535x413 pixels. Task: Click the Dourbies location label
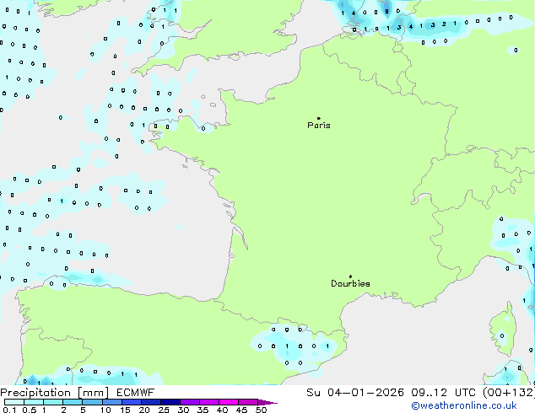coord(350,283)
